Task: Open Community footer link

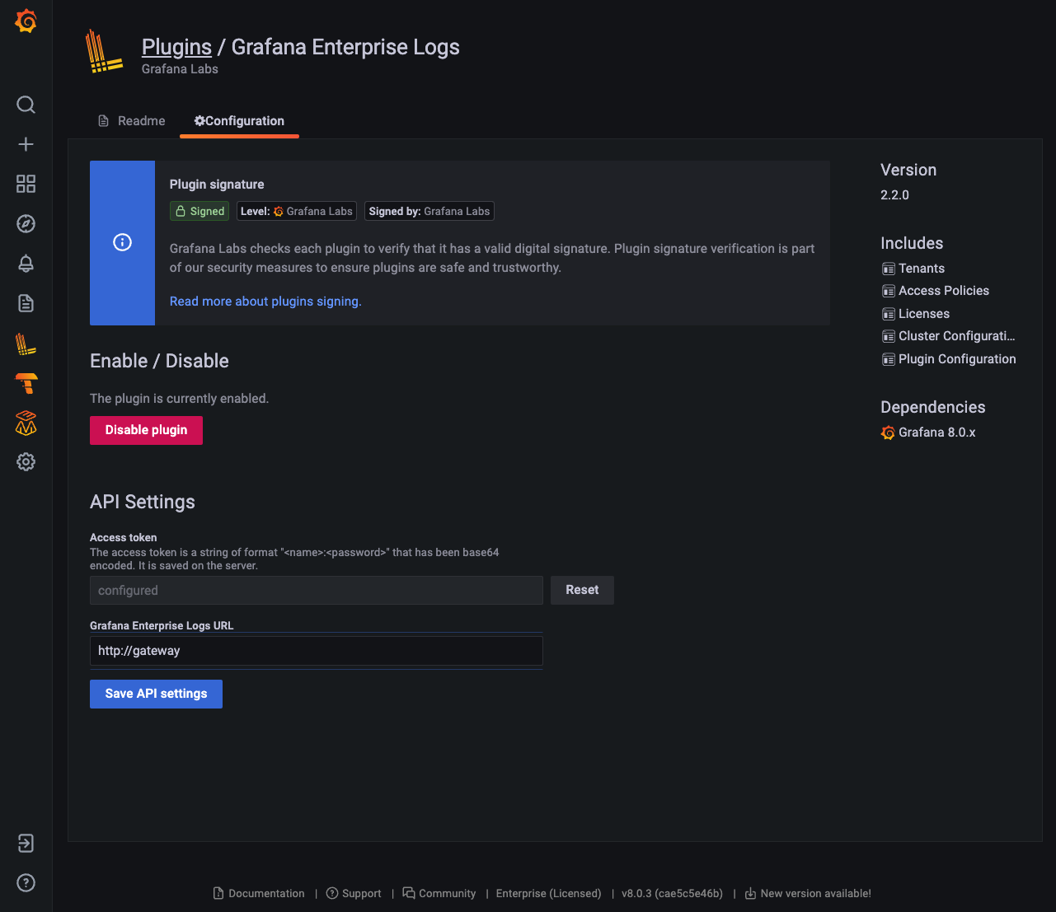Action: (447, 894)
